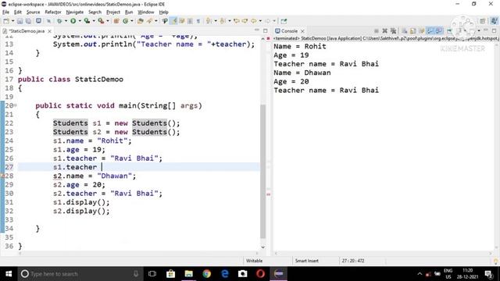
Task: Maximize the editor pane
Action: point(266,30)
